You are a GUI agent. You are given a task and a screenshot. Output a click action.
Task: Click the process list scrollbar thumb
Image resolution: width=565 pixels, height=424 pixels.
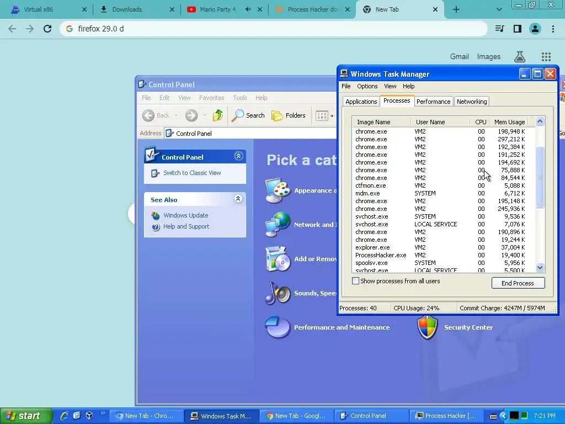coord(540,177)
